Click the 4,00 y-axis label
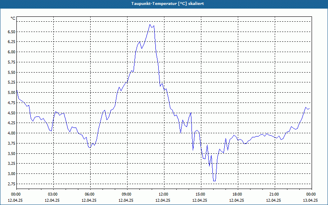328x205 pixels. 11,133
